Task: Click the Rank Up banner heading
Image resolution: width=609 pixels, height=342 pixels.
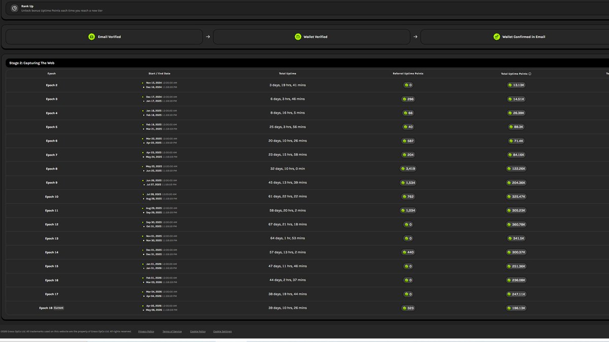Action: 27,6
